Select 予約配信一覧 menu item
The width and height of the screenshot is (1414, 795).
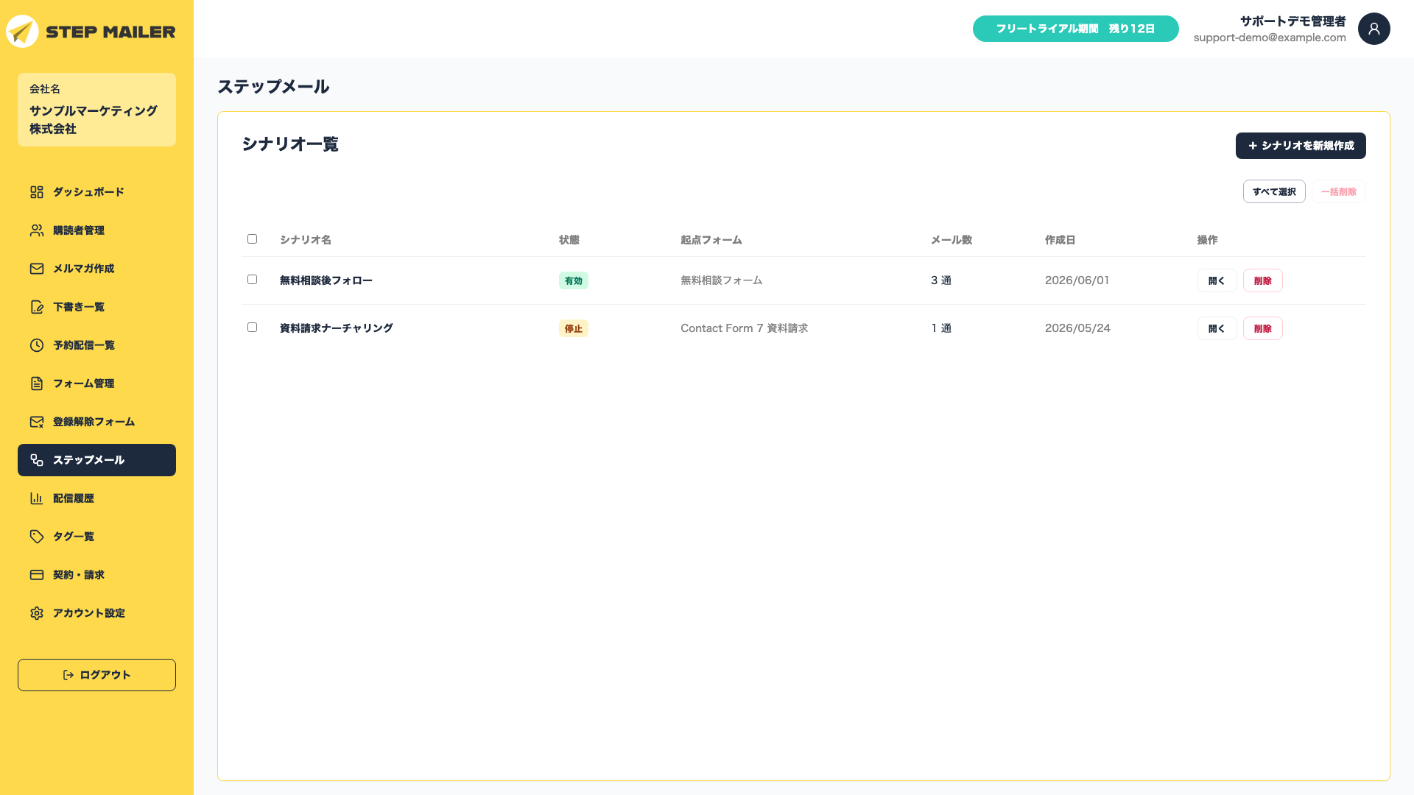point(96,345)
